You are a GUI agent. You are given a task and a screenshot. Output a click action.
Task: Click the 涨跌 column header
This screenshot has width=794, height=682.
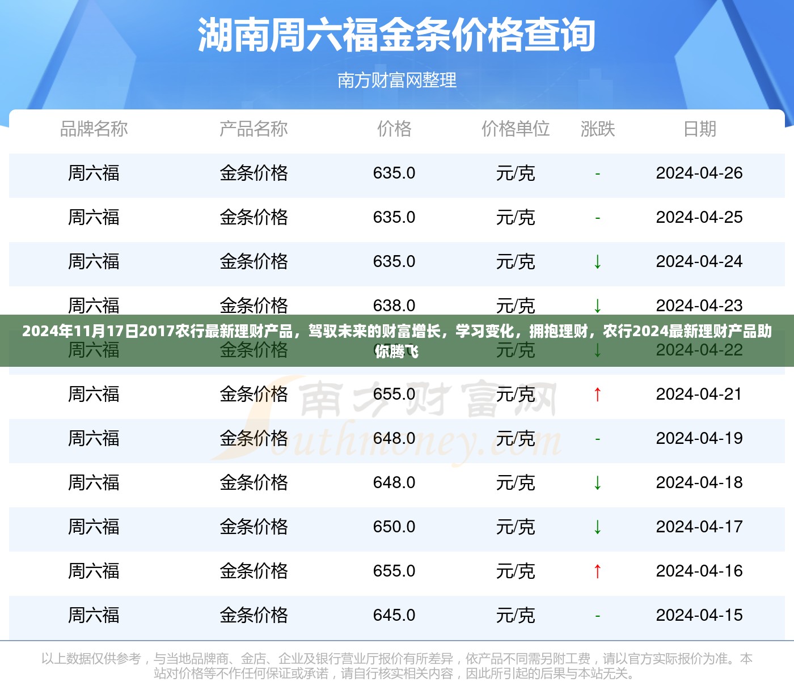pos(598,129)
